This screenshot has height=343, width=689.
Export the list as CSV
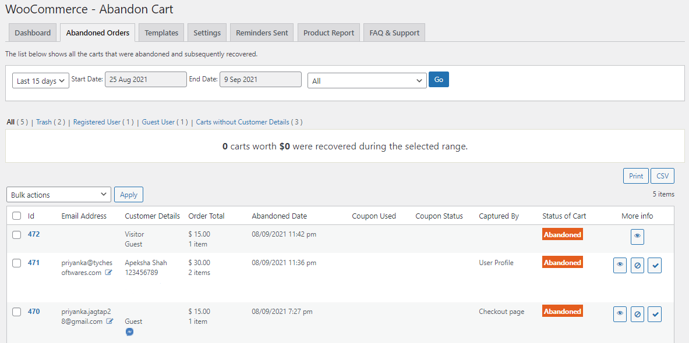pos(663,176)
